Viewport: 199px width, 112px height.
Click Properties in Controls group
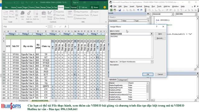click(x=59, y=12)
